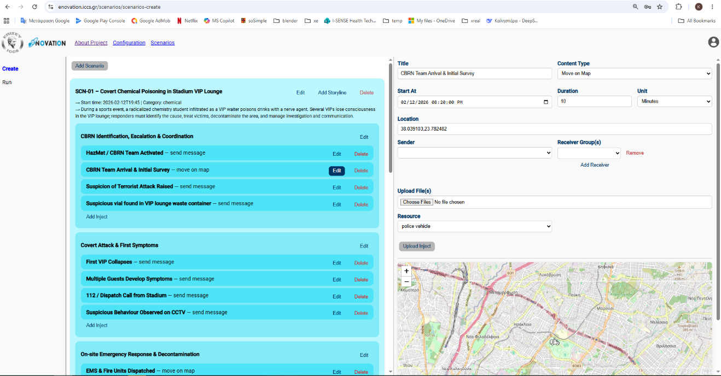Zoom in on the map with plus
This screenshot has height=376, width=721.
tap(406, 271)
